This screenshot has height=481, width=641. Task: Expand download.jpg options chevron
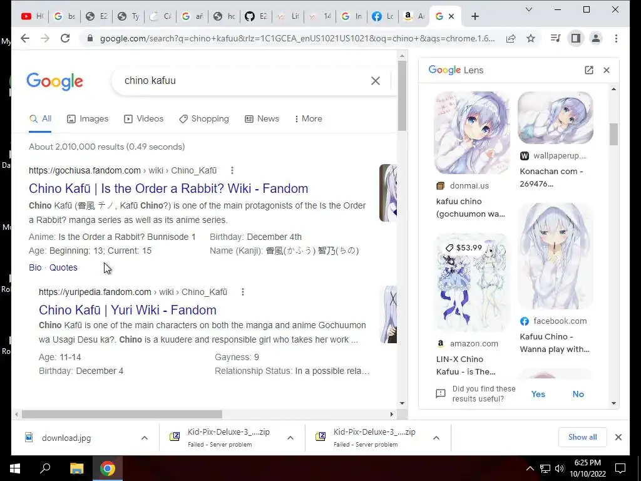[145, 438]
